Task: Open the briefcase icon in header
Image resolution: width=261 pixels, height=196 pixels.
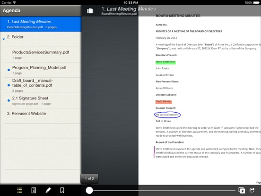Action: 90,11
